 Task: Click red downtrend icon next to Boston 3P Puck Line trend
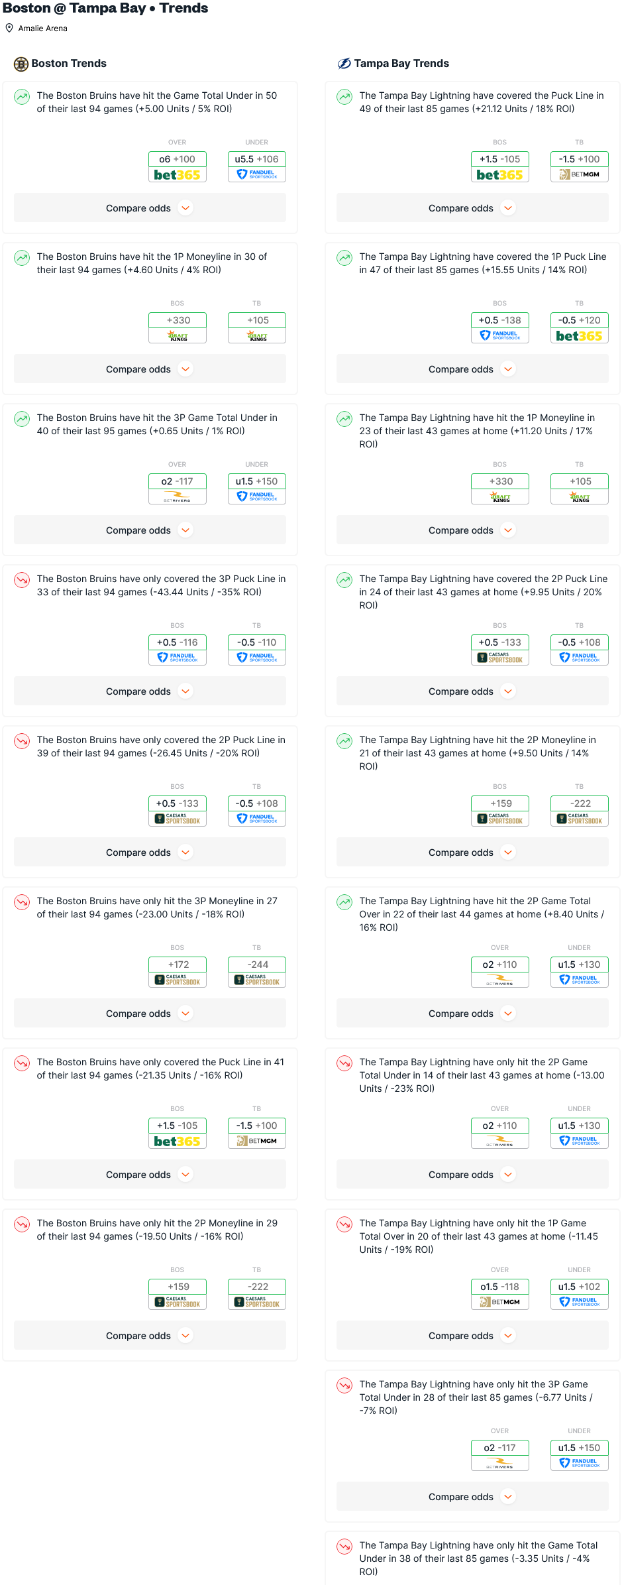[x=22, y=580]
